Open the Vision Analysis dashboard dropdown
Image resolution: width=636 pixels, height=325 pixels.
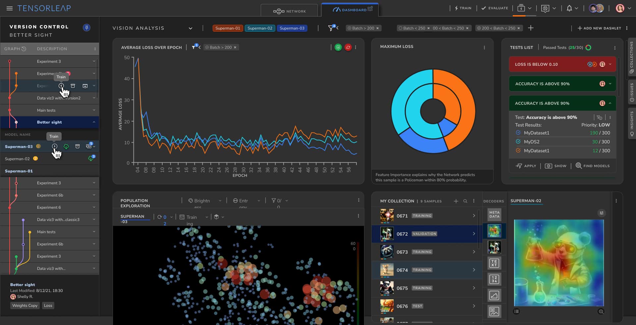click(x=190, y=28)
